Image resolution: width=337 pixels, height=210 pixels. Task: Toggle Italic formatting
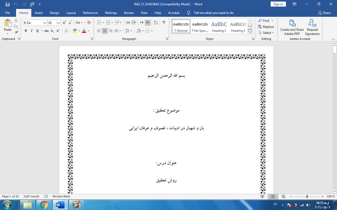pyautogui.click(x=32, y=31)
